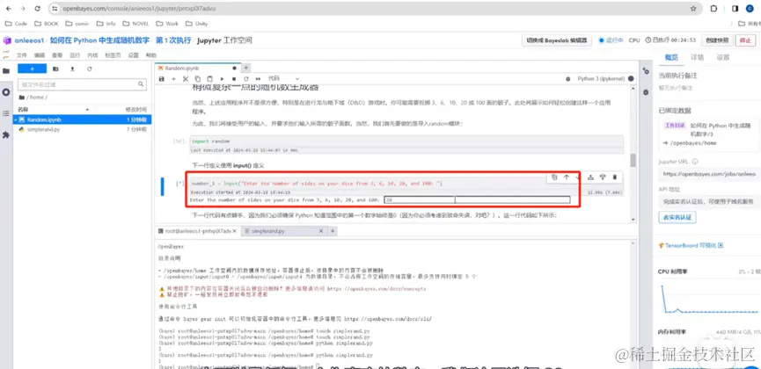Duplicate the cell with the cell toolbar copy icon
761x369 pixels.
pyautogui.click(x=554, y=177)
